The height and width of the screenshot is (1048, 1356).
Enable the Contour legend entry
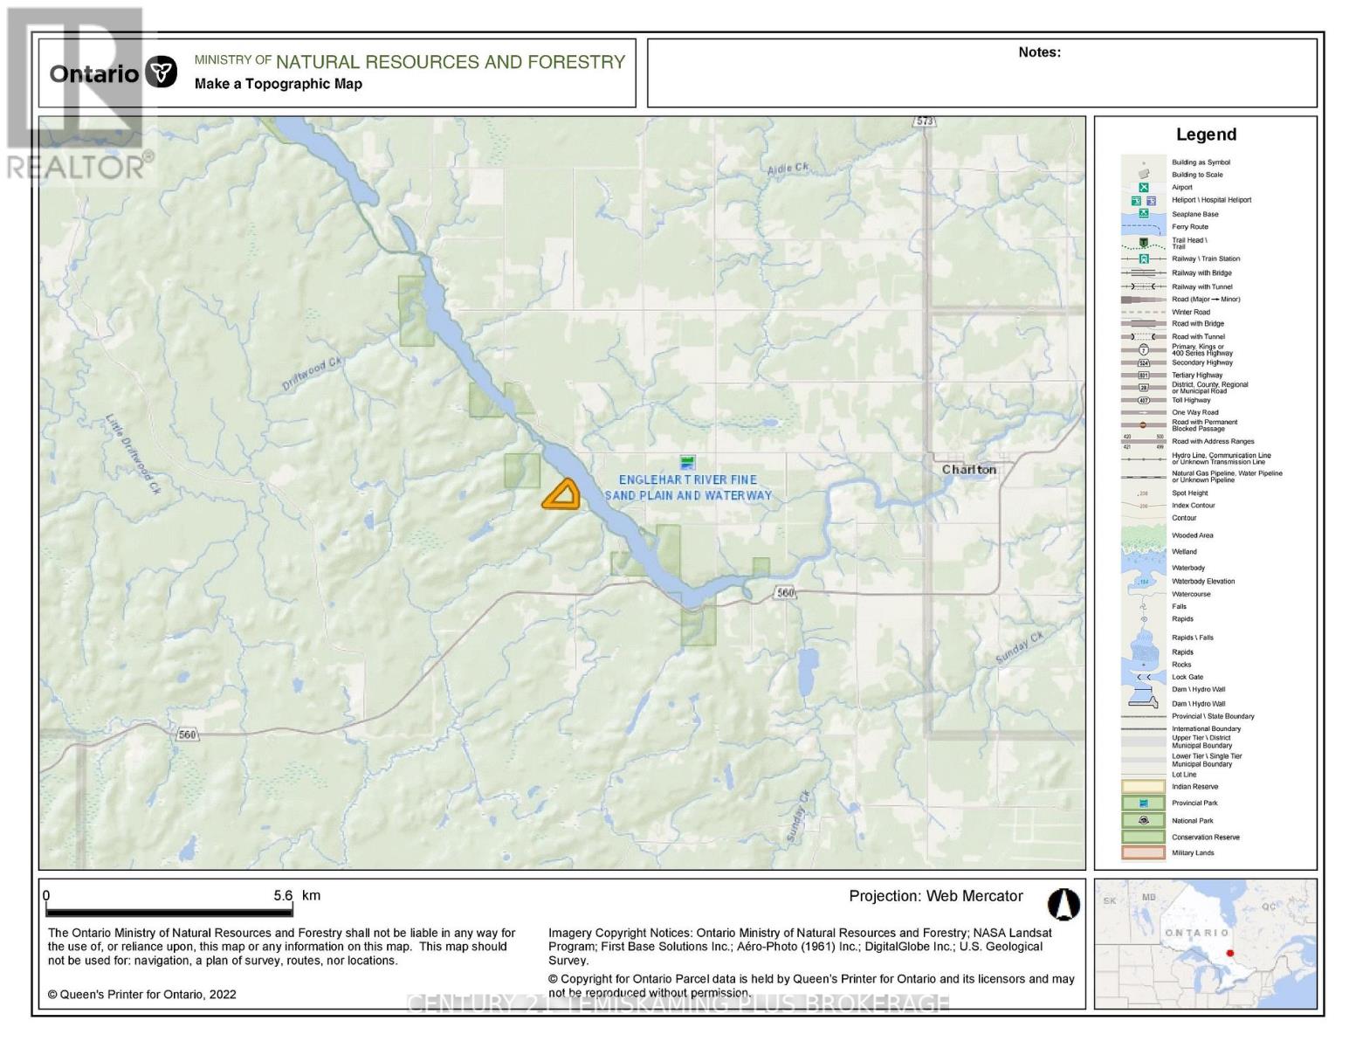pos(1183,517)
